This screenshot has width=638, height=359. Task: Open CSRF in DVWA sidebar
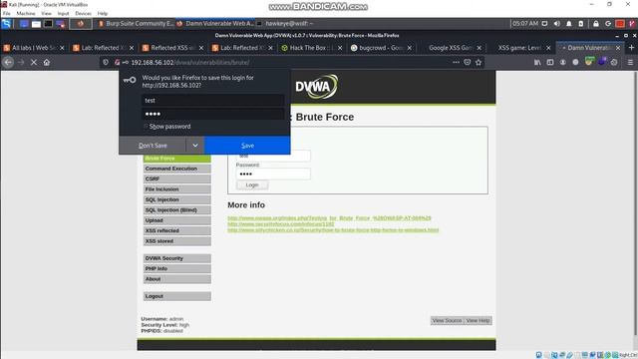177,179
